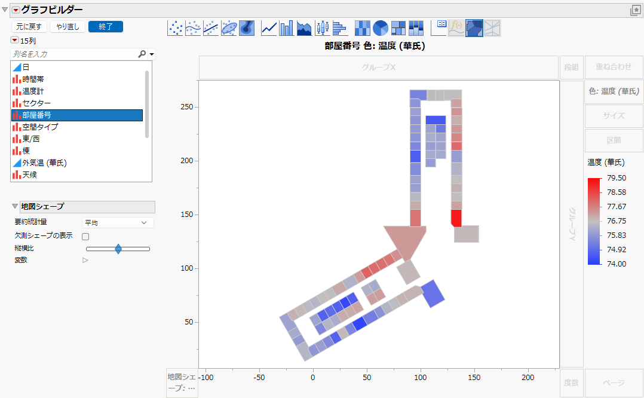Select the Formula element icon

(456, 28)
